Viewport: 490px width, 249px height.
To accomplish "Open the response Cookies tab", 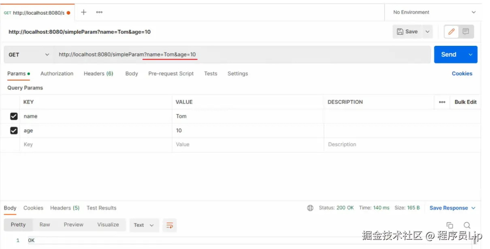I will pyautogui.click(x=33, y=208).
